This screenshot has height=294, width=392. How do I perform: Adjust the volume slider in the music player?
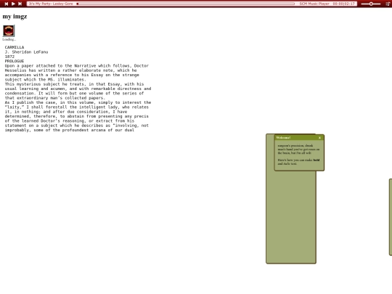pos(371,4)
